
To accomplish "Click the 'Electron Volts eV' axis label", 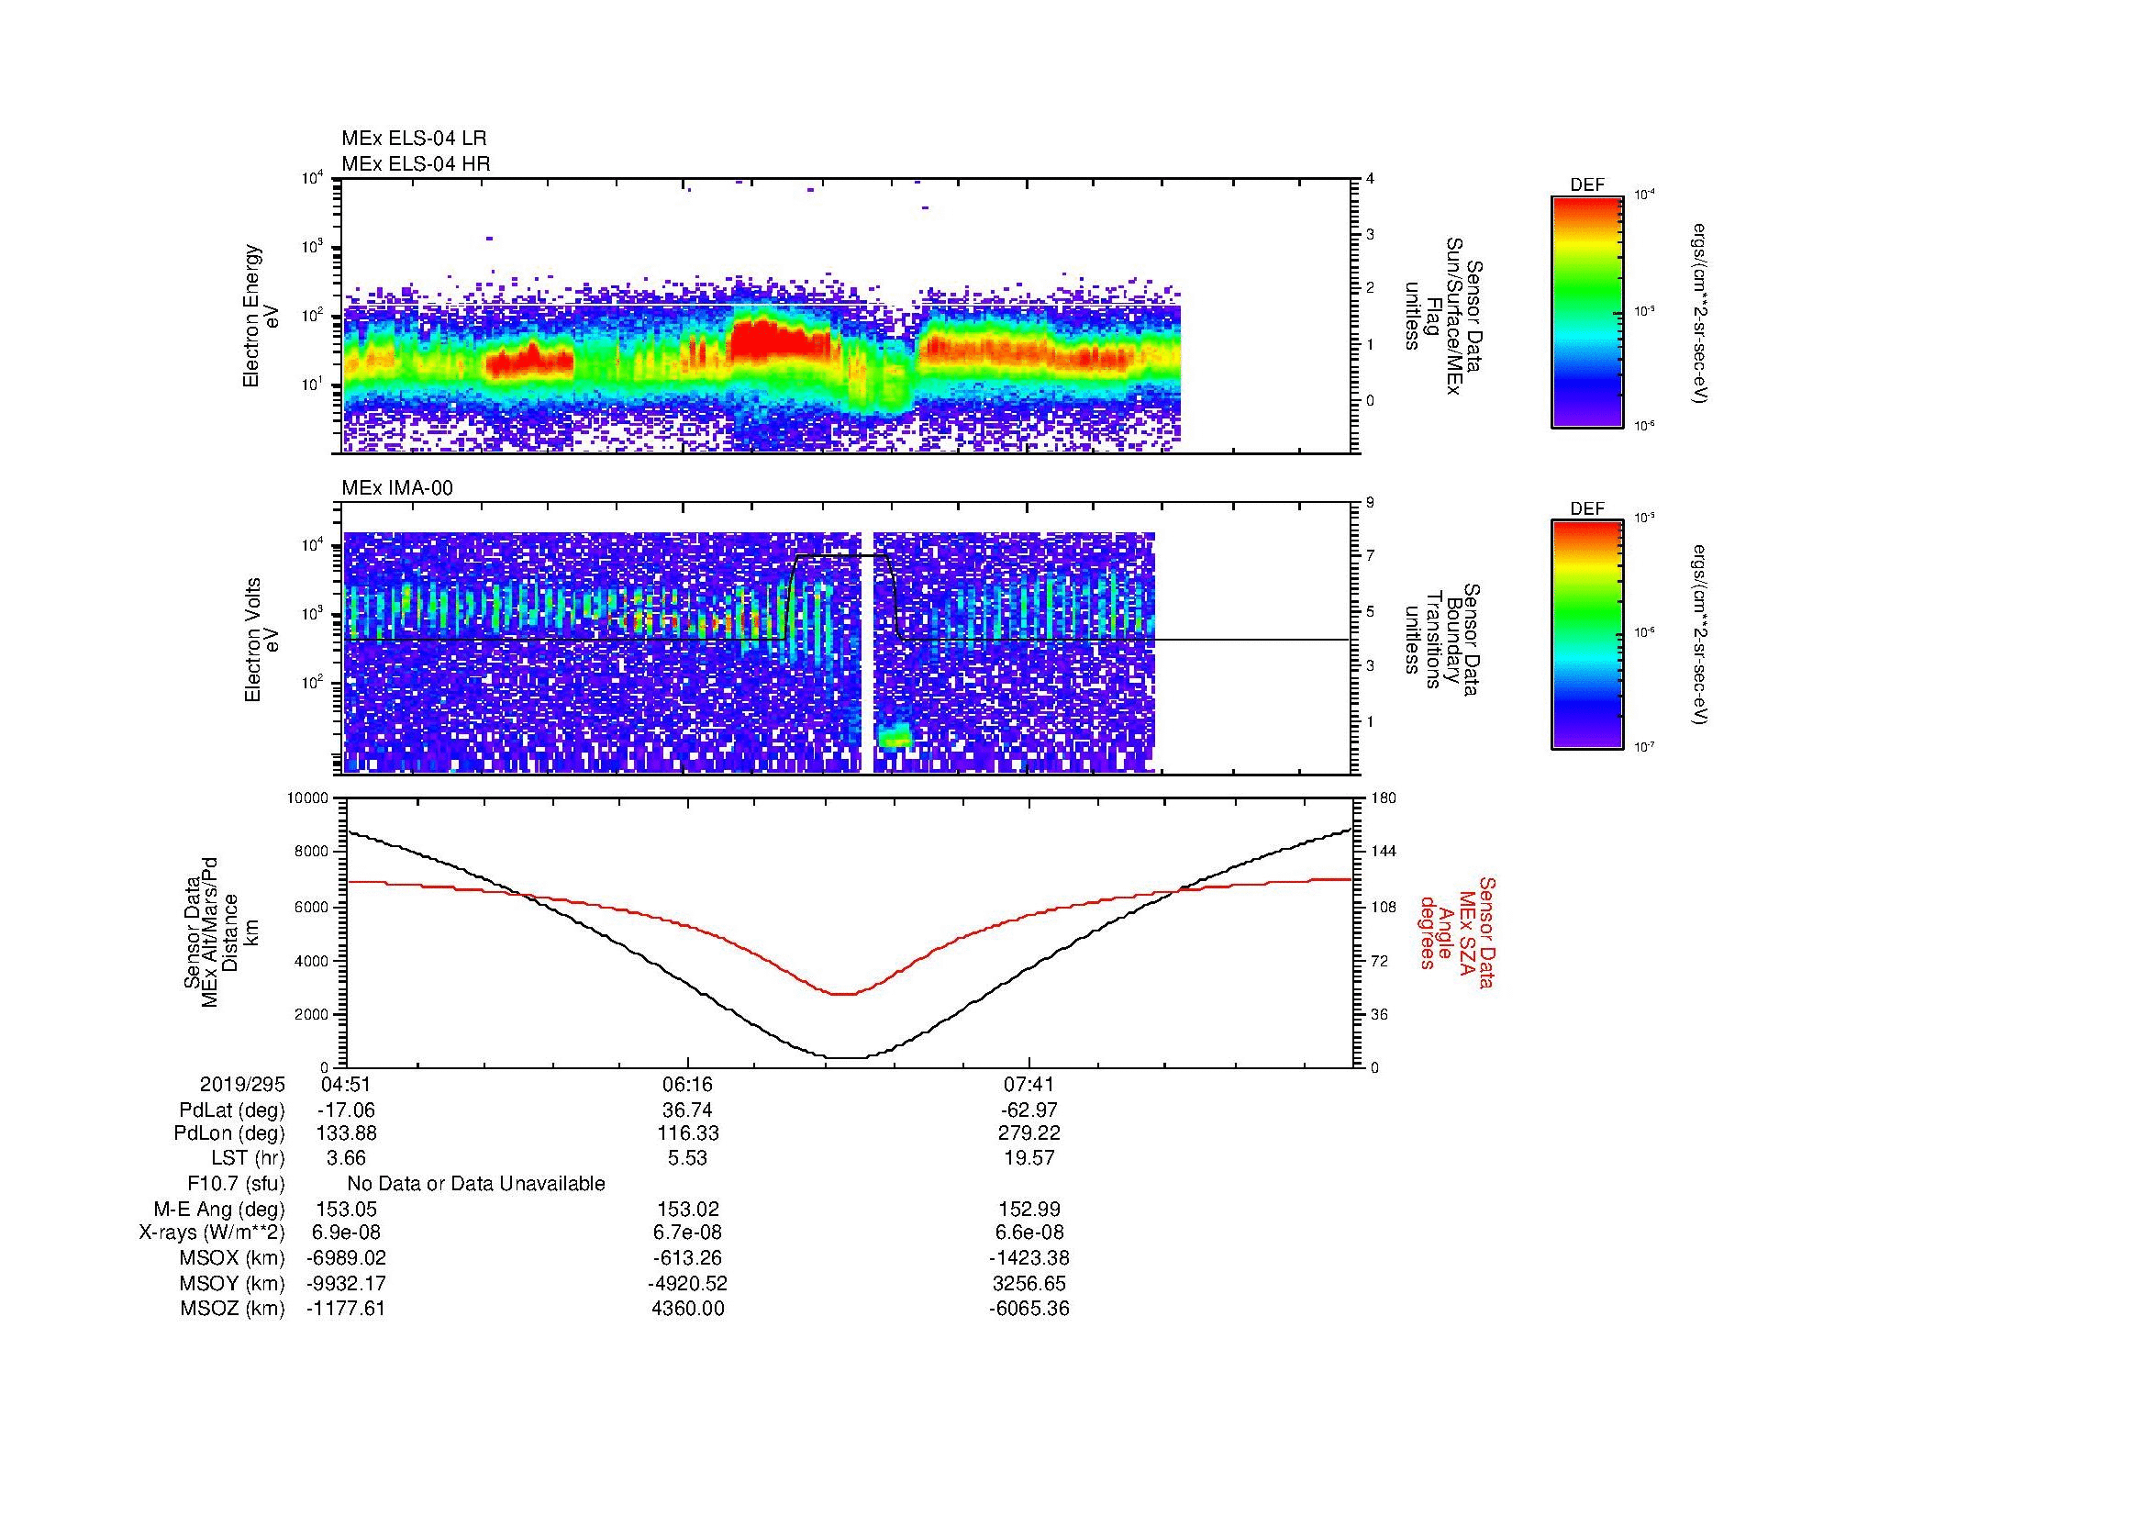I will 261,641.
